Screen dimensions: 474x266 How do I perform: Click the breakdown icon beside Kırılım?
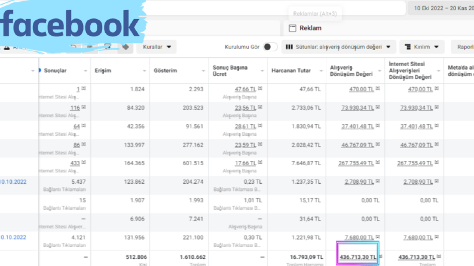[x=408, y=47]
